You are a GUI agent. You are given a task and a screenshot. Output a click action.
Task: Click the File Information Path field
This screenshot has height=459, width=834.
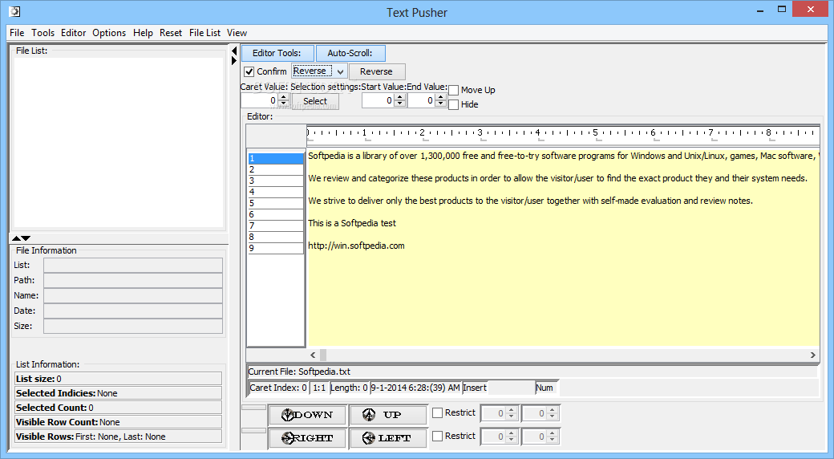click(x=133, y=280)
